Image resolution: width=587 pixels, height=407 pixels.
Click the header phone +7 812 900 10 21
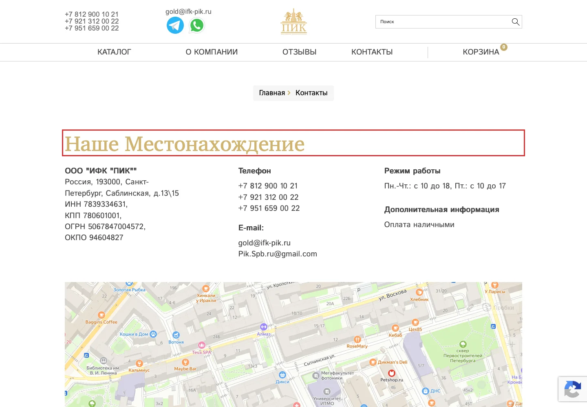(x=92, y=14)
